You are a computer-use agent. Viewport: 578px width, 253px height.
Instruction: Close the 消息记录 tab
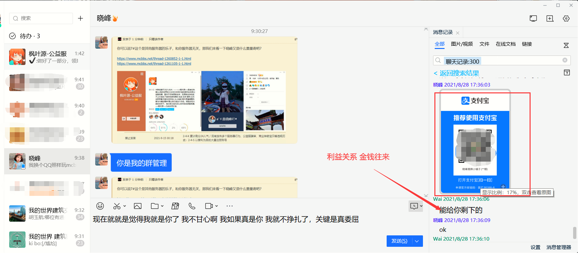[458, 33]
